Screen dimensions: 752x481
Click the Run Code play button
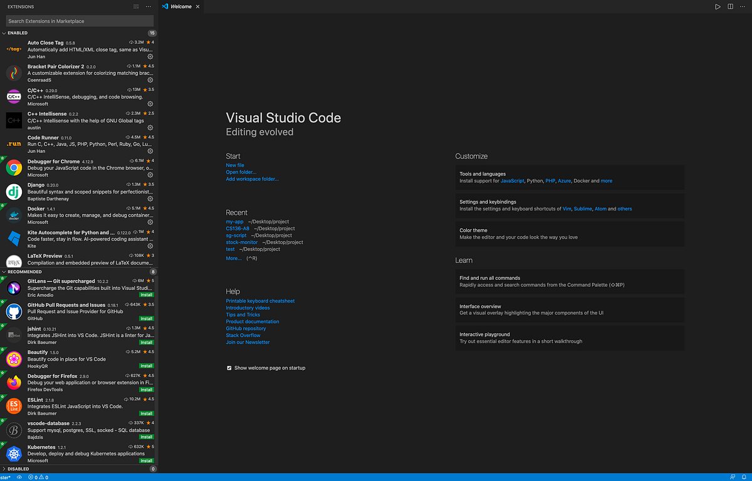718,6
